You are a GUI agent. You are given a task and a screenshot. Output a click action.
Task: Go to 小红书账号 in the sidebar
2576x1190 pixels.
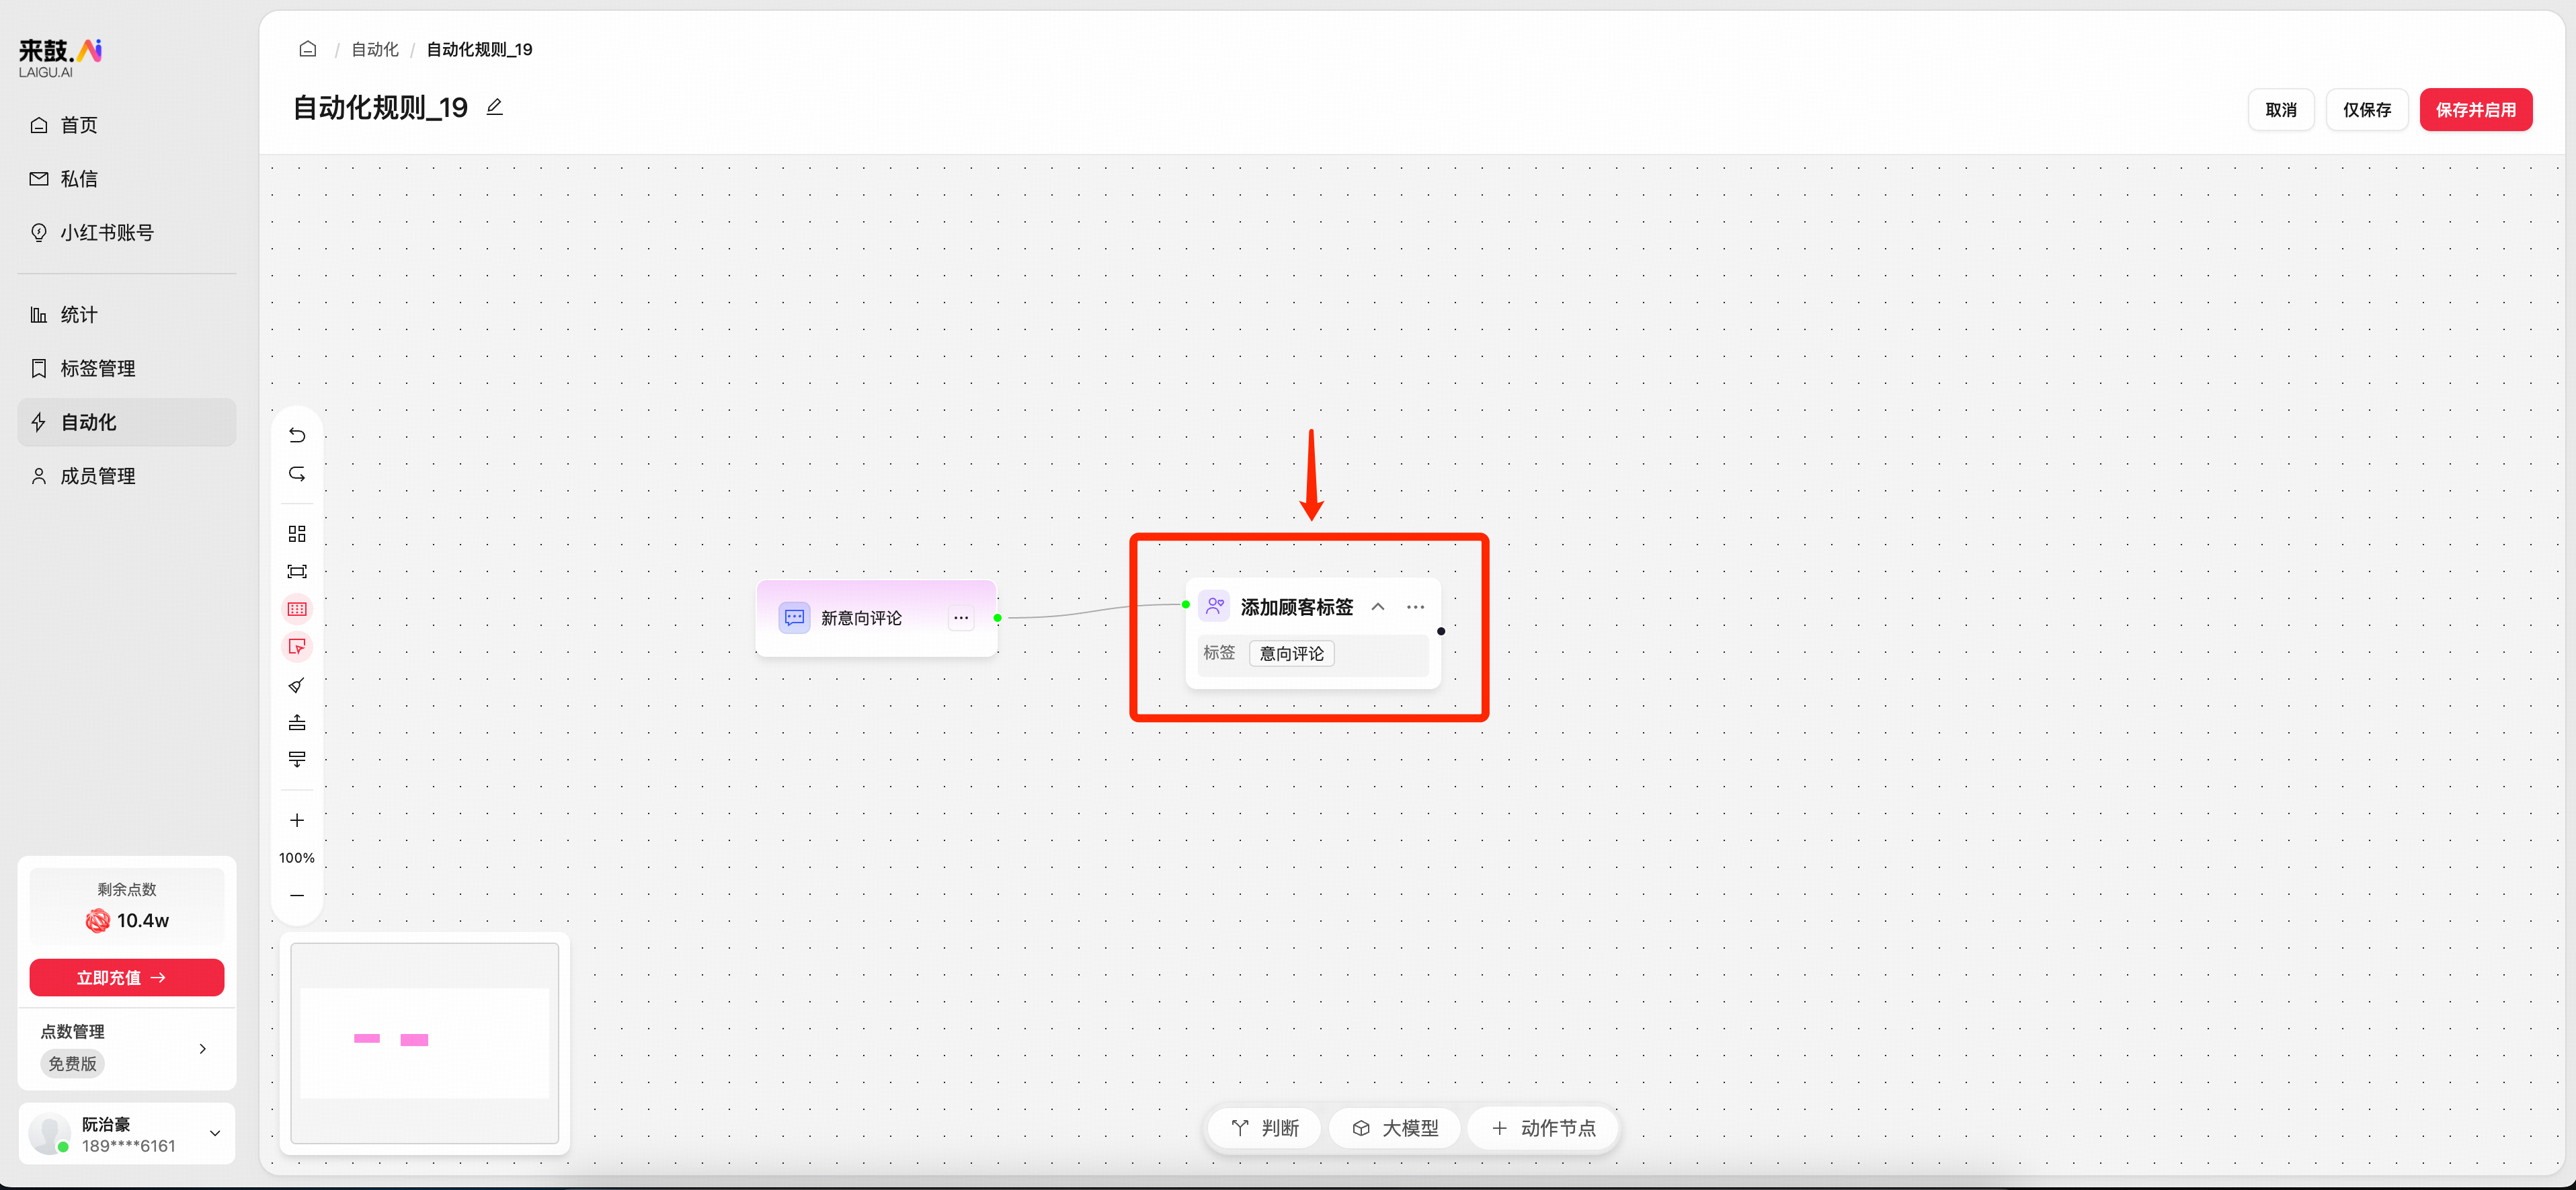[x=106, y=232]
